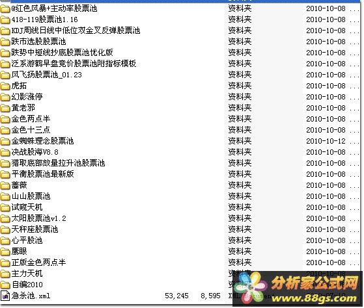Click folder icon beside 山山股票池

[x=5, y=197]
